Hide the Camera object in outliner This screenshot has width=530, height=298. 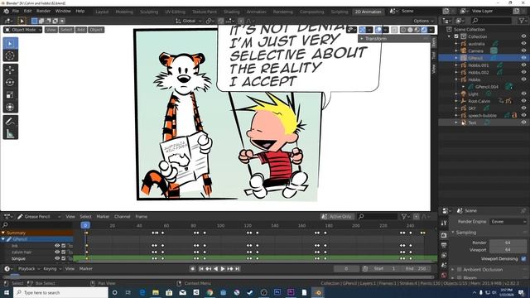(523, 50)
